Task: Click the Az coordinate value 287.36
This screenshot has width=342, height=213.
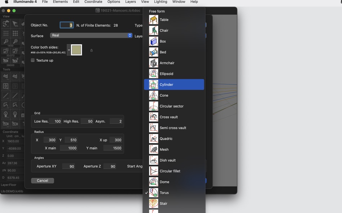Action: (x=13, y=163)
